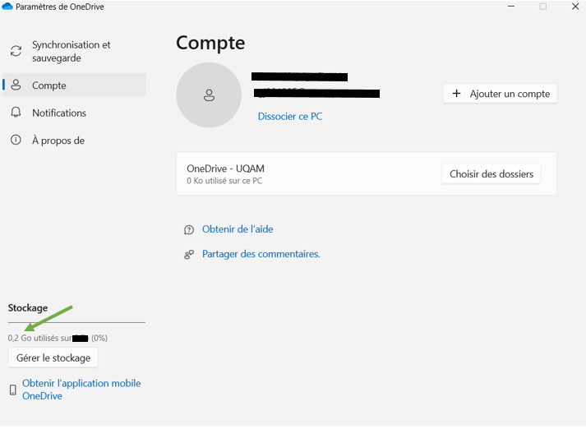Click the storage usage bar
Viewport: 586px width, 429px height.
point(76,322)
